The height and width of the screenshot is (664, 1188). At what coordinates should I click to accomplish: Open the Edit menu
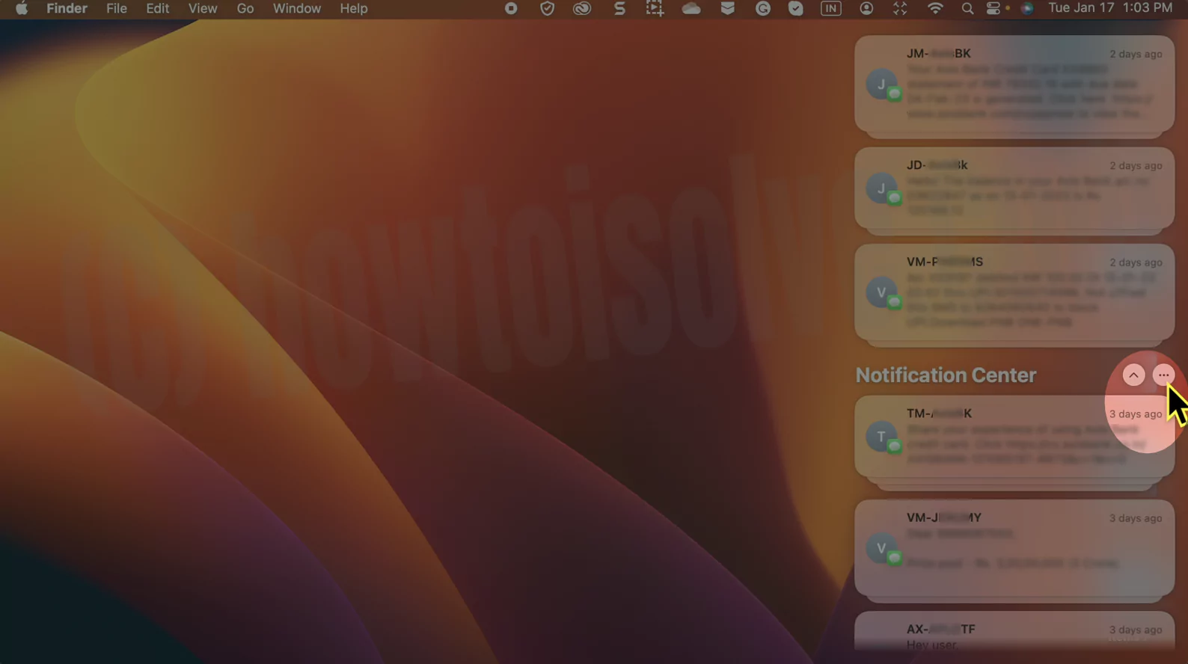[157, 8]
